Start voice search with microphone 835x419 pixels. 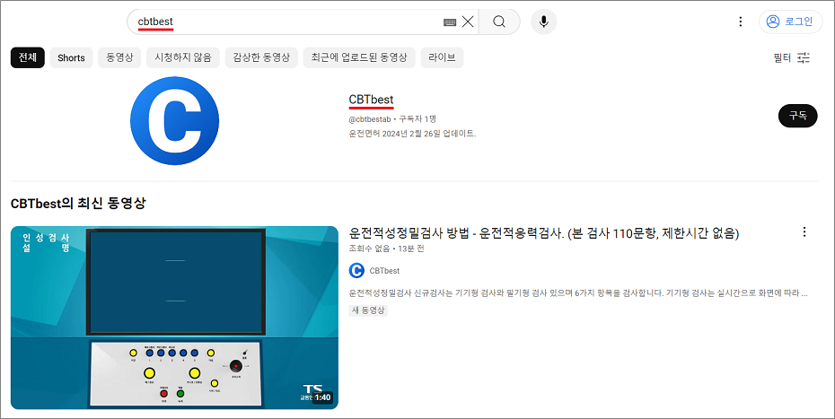pos(544,22)
